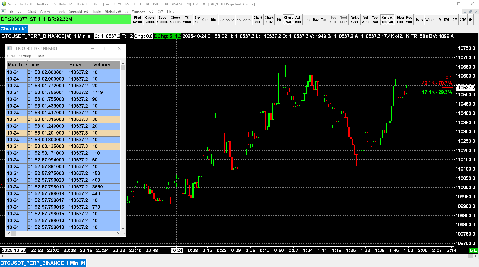479x267 pixels.
Task: Toggle the Chart Val tool
Action: tap(288, 20)
